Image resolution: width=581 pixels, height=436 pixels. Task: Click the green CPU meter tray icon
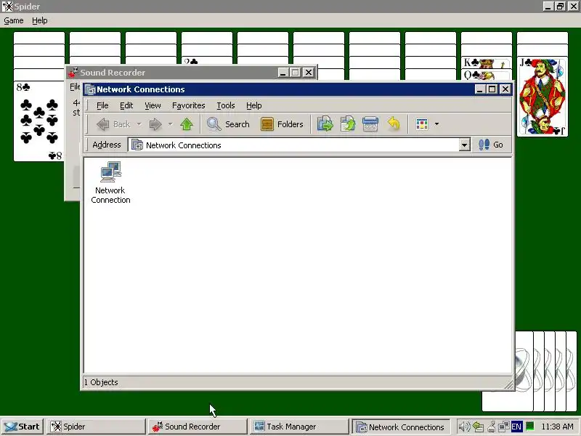[x=530, y=427]
